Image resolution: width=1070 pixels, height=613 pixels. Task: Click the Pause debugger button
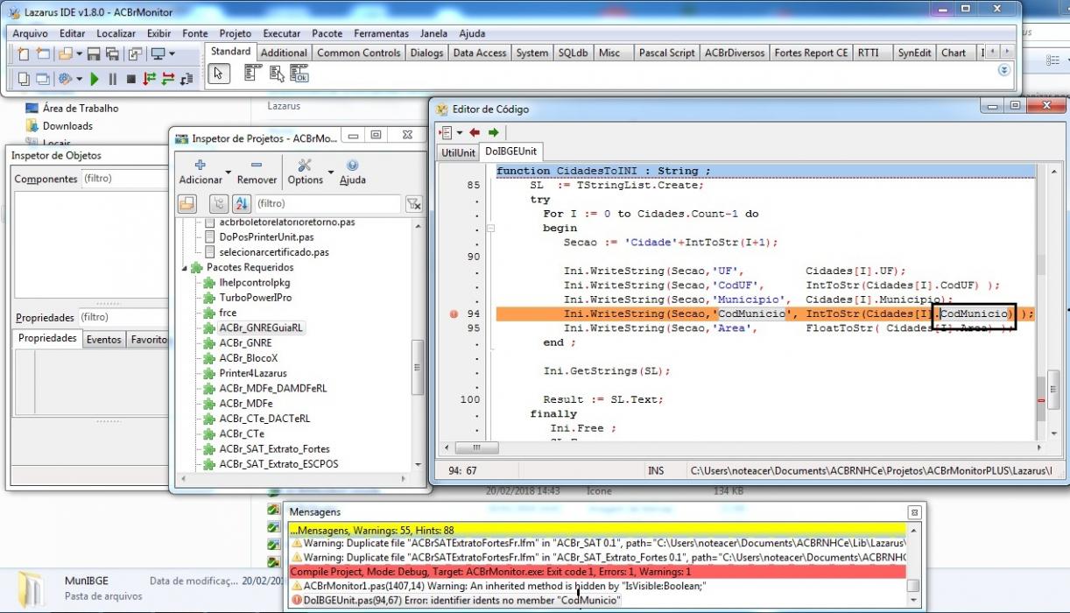tap(112, 79)
